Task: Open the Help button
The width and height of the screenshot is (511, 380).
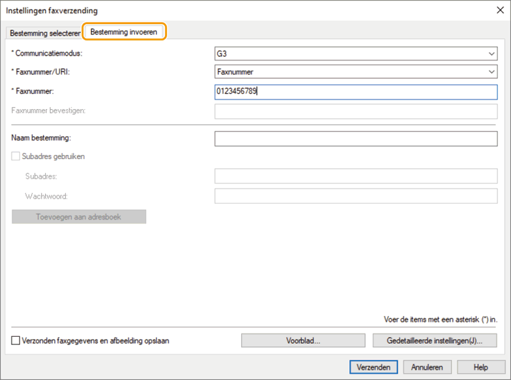Action: pyautogui.click(x=480, y=367)
